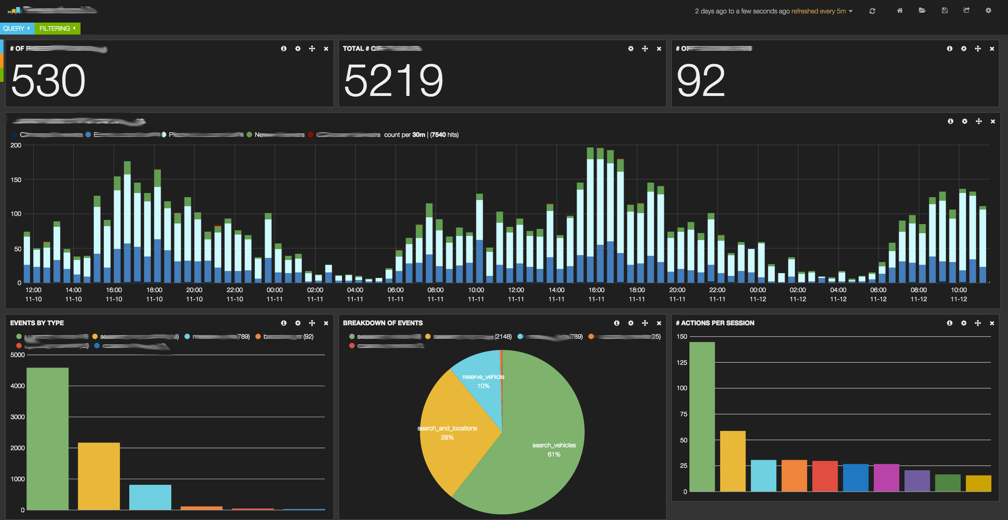Click yellow bar in Events By Type chart
Image resolution: width=1008 pixels, height=520 pixels.
99,476
